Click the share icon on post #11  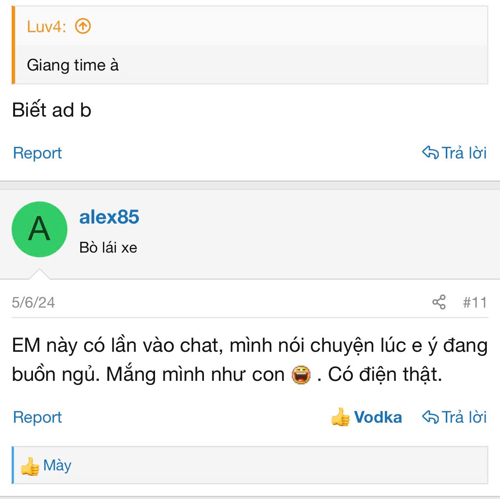coord(439,302)
